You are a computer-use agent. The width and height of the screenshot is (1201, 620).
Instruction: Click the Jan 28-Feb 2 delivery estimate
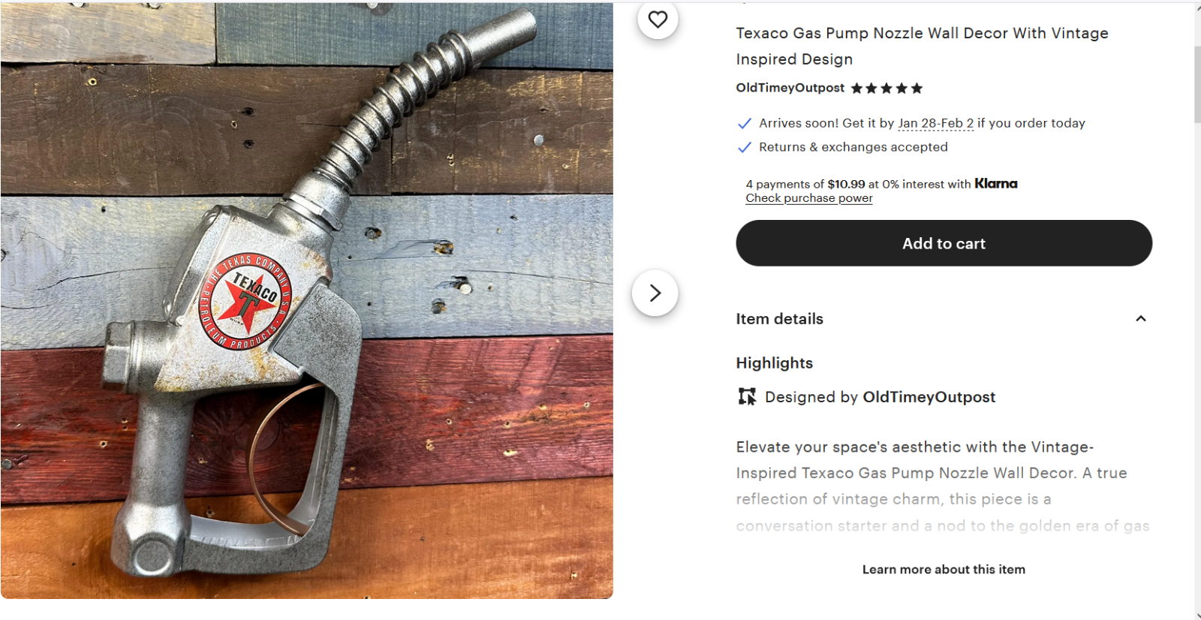[x=935, y=123]
